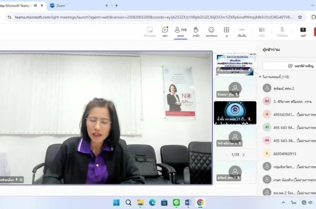316x209 pixels.
Task: Click the Share screen icon
Action: point(303,32)
